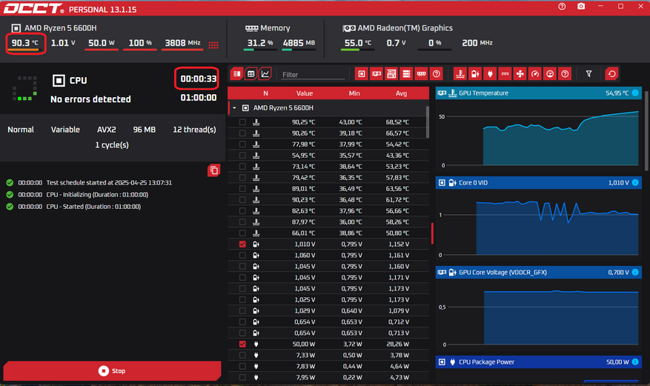Image resolution: width=650 pixels, height=386 pixels.
Task: Copy the test log to clipboard
Action: coord(214,170)
